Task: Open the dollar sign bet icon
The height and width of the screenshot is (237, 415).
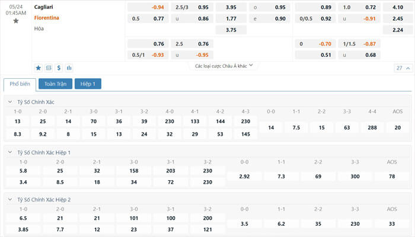Action: [x=59, y=68]
